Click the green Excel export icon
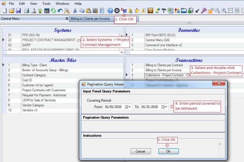Viewport: 244px width, 162px height. (170, 11)
